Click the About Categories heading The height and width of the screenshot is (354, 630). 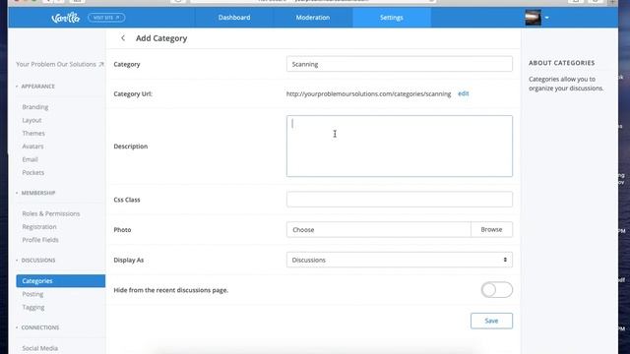(561, 63)
